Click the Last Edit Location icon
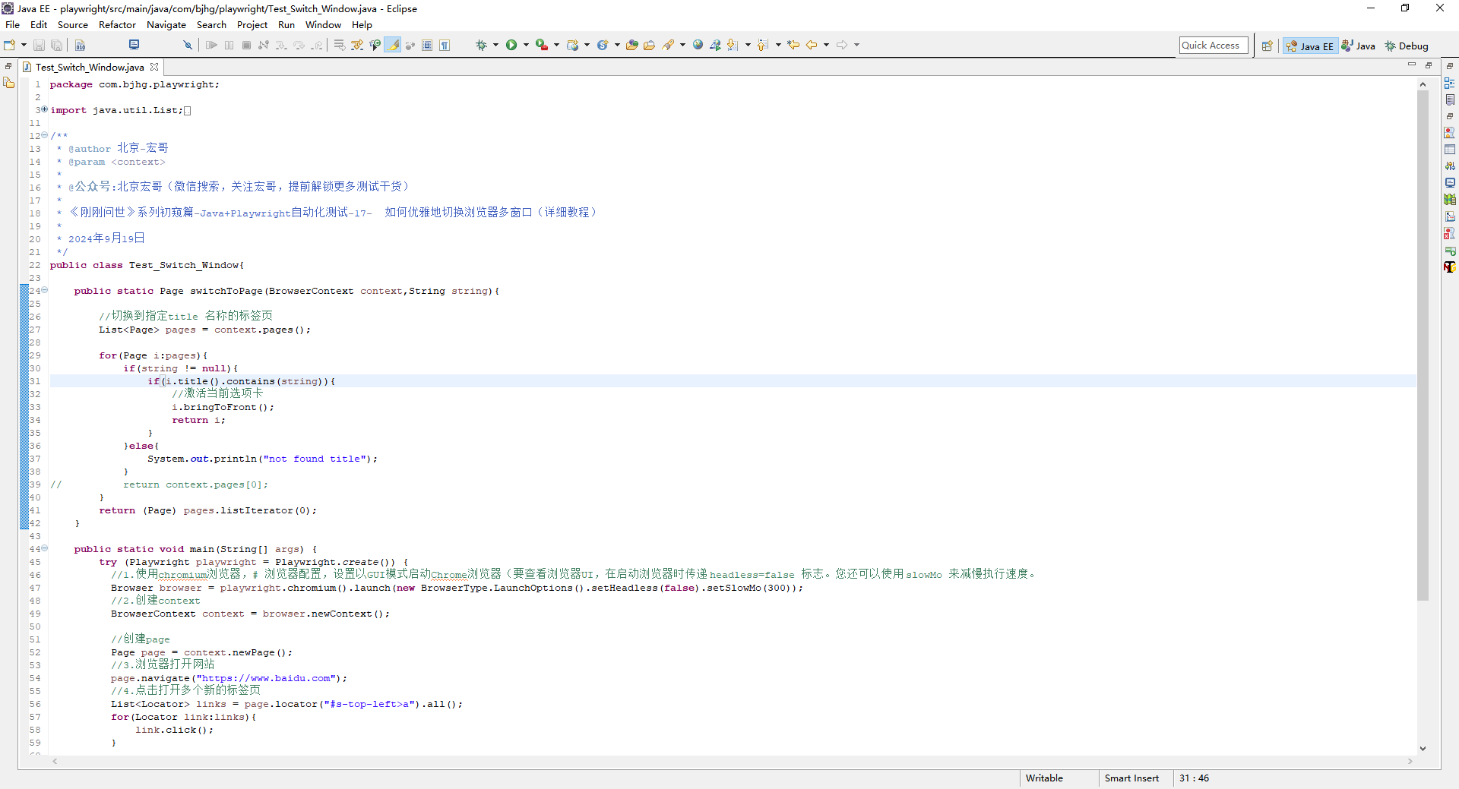Image resolution: width=1459 pixels, height=789 pixels. tap(793, 45)
